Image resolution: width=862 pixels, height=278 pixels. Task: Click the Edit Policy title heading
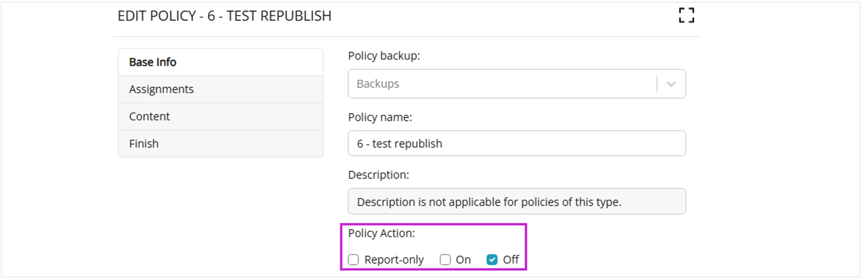click(x=224, y=16)
